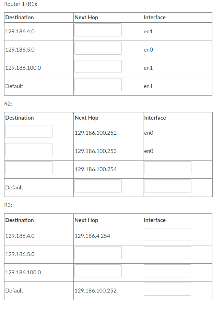Click the Next Hop field for R1 destination 129.186.4.0
223x309 pixels.
(x=98, y=30)
